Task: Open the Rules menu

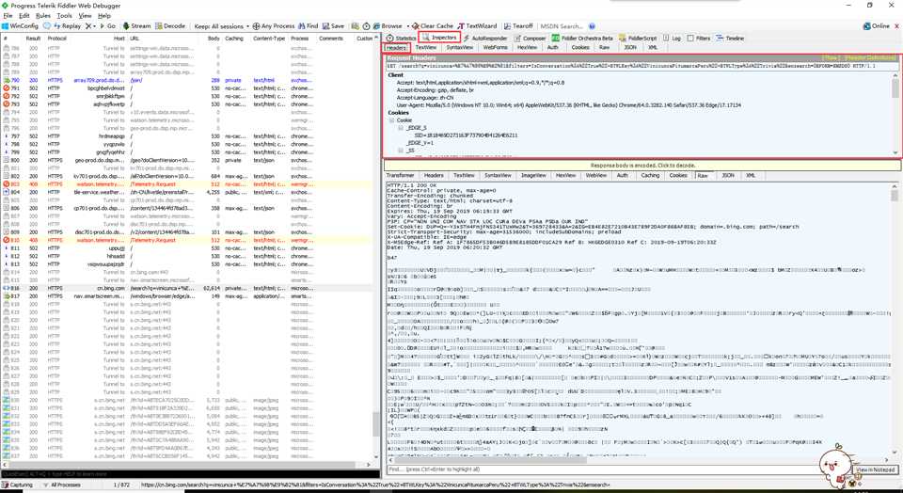Action: (x=43, y=16)
